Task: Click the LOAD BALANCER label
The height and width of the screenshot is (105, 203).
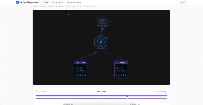Action: 101,49
